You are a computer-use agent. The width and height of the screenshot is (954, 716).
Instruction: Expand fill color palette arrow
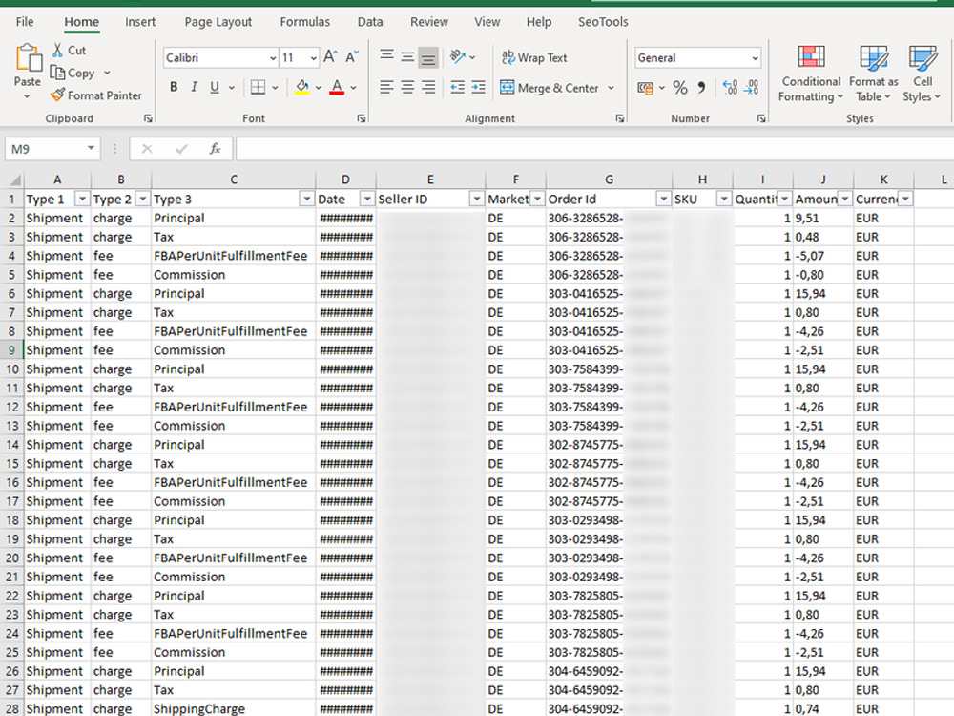pyautogui.click(x=319, y=88)
